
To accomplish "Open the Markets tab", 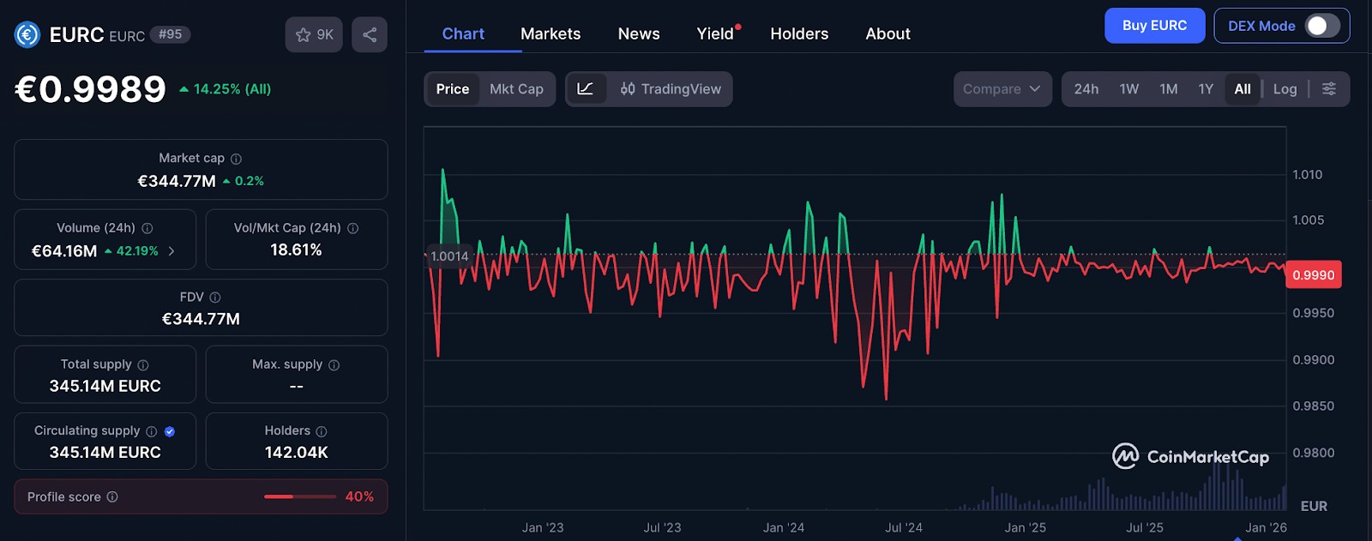I will click(551, 34).
